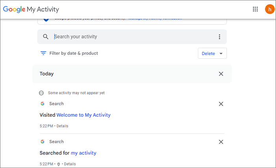This screenshot has width=276, height=168.
Task: Click the filter lines icon
Action: [43, 53]
